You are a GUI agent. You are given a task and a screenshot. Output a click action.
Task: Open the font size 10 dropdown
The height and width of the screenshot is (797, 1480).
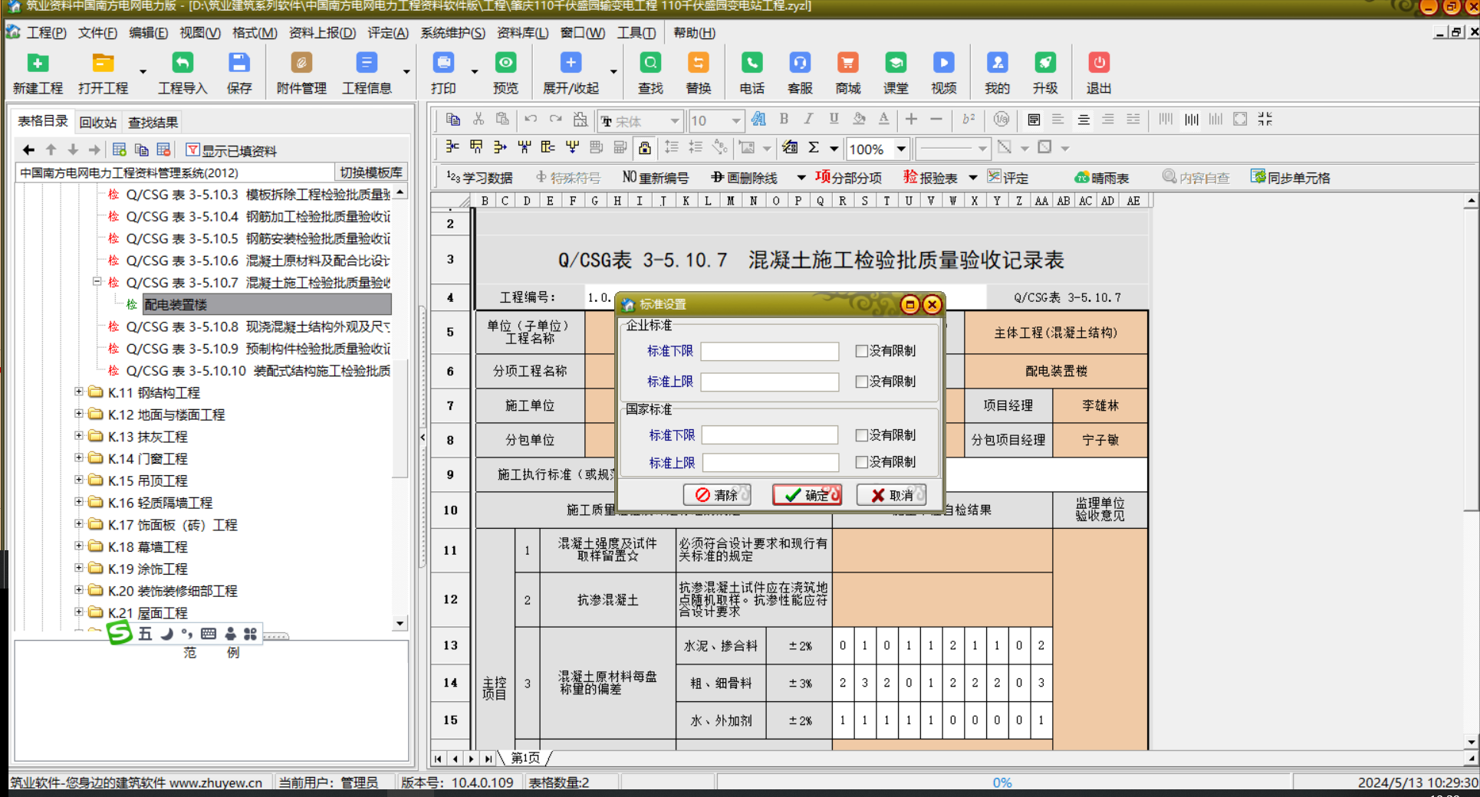tap(735, 121)
